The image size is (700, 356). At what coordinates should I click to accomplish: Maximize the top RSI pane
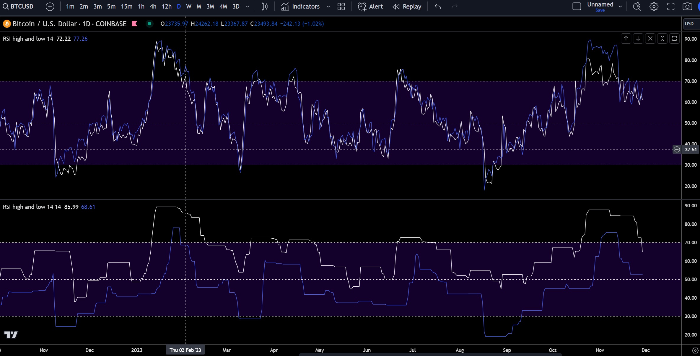point(674,39)
